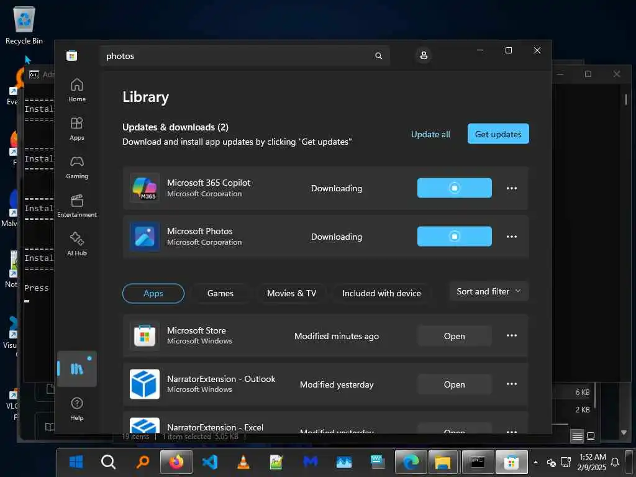
Task: Click the Microsoft Photos title text
Action: pos(199,231)
